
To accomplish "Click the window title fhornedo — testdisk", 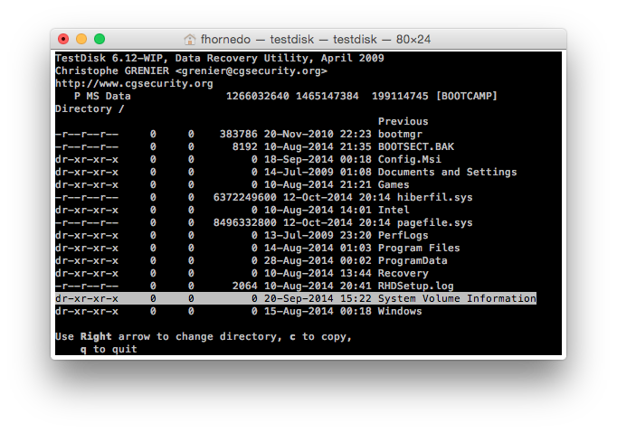I will tap(316, 39).
